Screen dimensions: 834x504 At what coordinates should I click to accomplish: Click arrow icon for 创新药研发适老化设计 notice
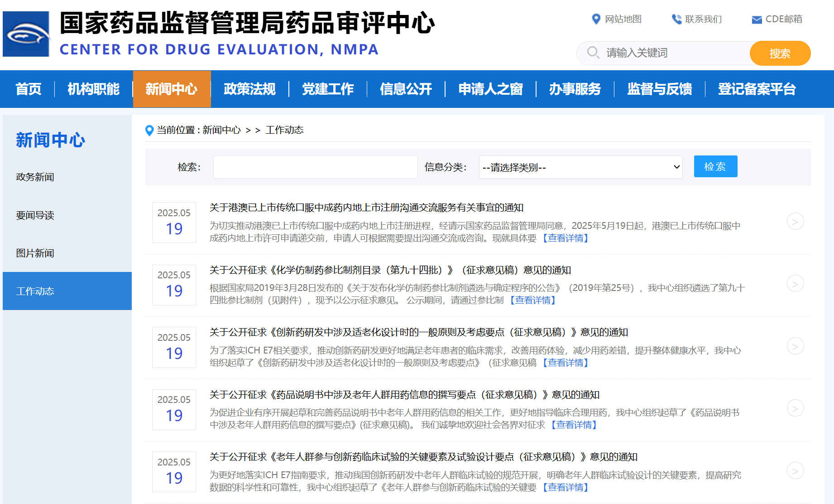[795, 346]
